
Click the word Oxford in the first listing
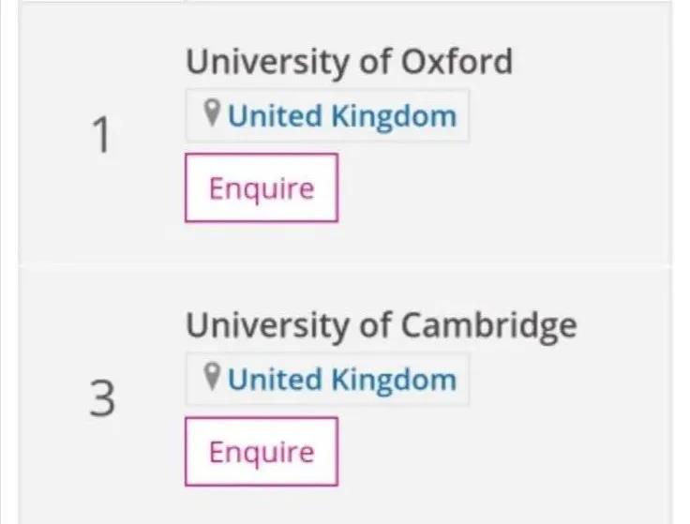tap(457, 61)
